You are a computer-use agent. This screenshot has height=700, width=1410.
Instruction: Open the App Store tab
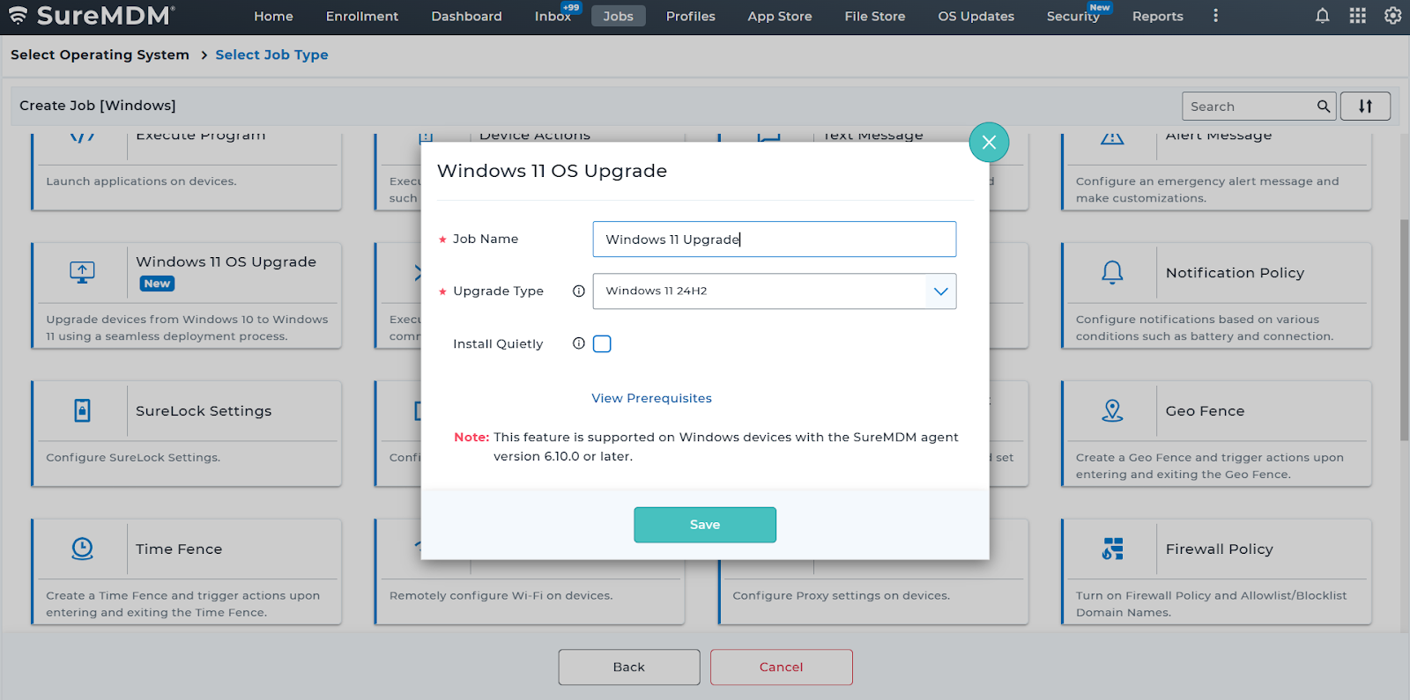coord(779,16)
